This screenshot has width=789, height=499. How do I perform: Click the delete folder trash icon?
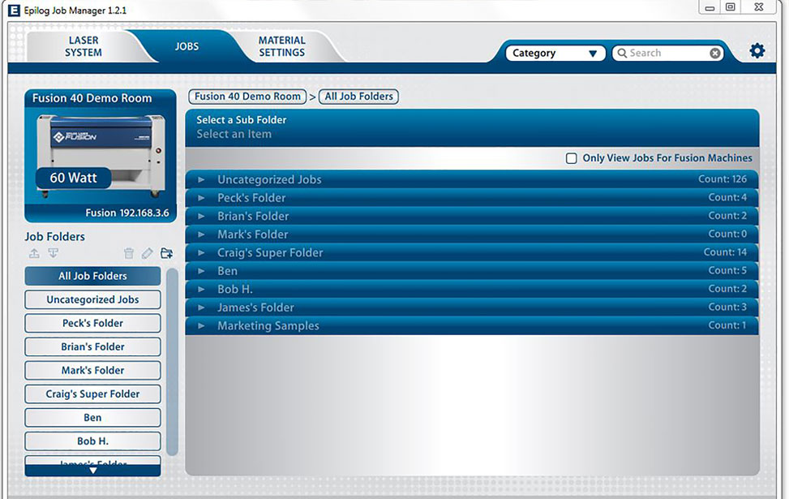[x=128, y=254]
